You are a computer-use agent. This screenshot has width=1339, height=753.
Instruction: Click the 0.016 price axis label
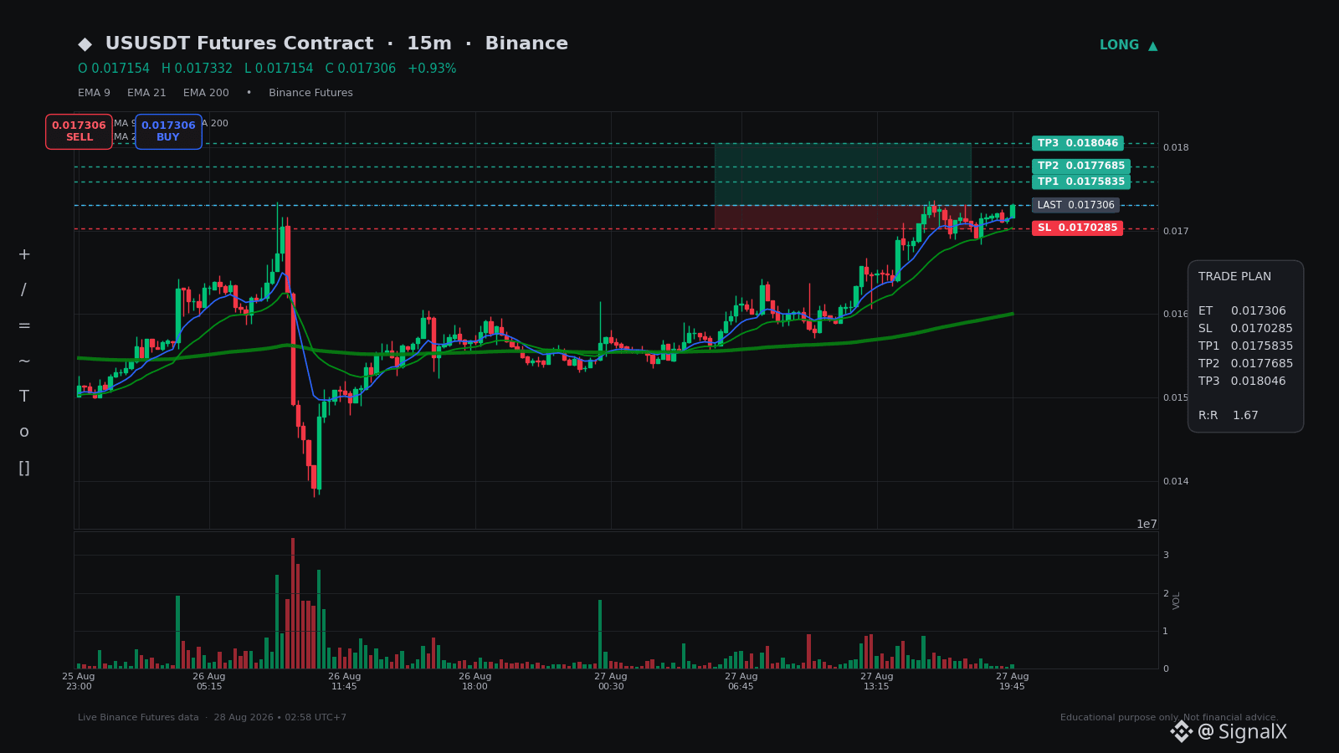coord(1176,315)
